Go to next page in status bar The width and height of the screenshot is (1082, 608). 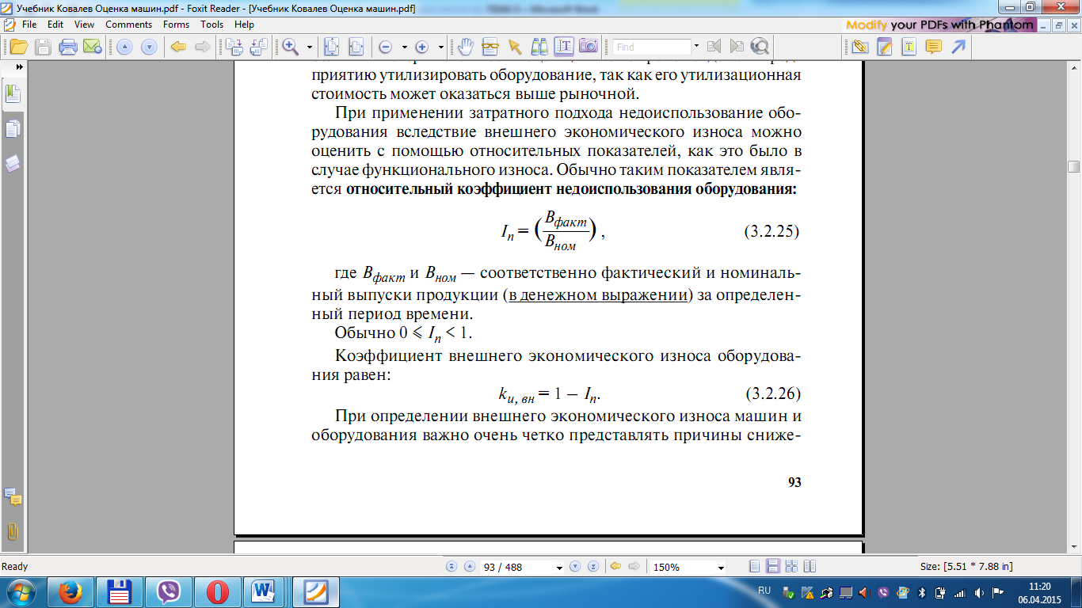576,567
